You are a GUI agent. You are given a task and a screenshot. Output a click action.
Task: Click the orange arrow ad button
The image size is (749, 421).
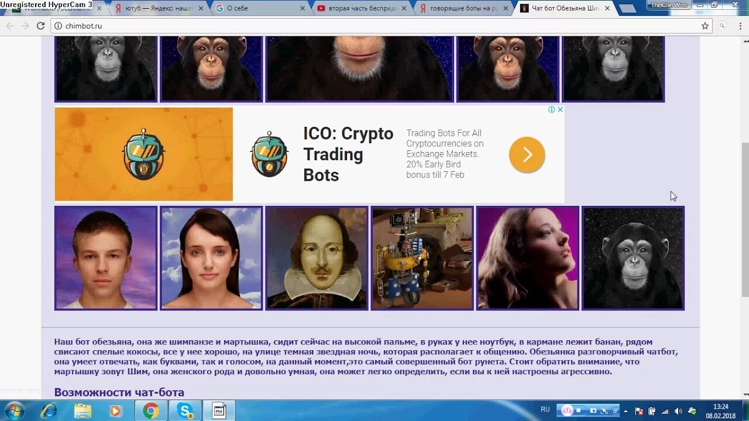click(527, 154)
